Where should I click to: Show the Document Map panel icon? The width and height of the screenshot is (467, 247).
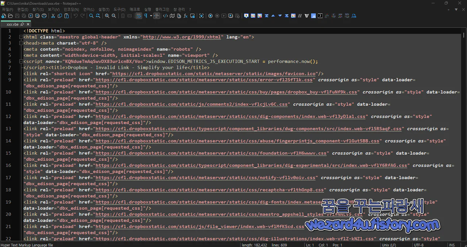click(172, 16)
